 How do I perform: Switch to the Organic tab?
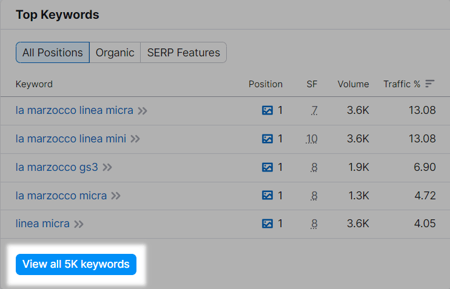point(115,53)
